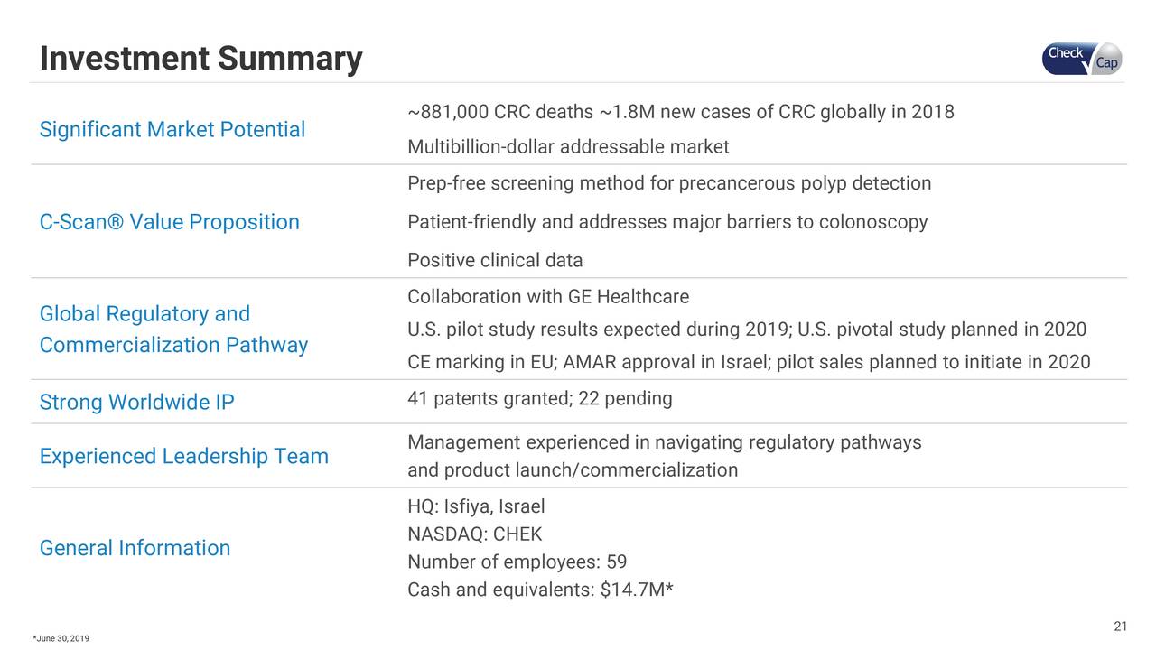Click the Experienced Leadership Team heading
The height and width of the screenshot is (650, 1156).
click(183, 457)
